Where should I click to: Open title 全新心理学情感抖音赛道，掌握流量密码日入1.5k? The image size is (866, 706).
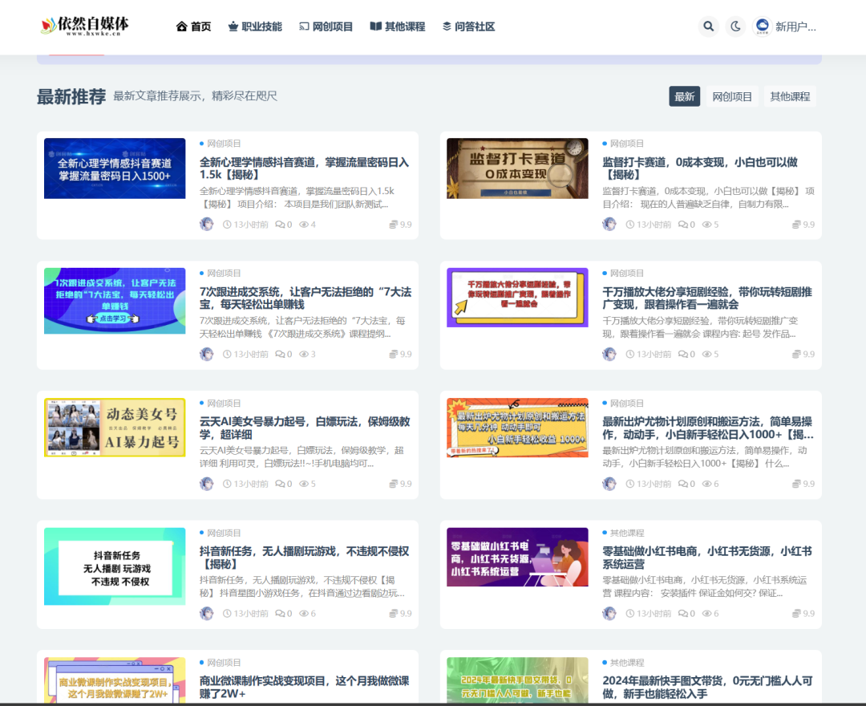(x=305, y=168)
